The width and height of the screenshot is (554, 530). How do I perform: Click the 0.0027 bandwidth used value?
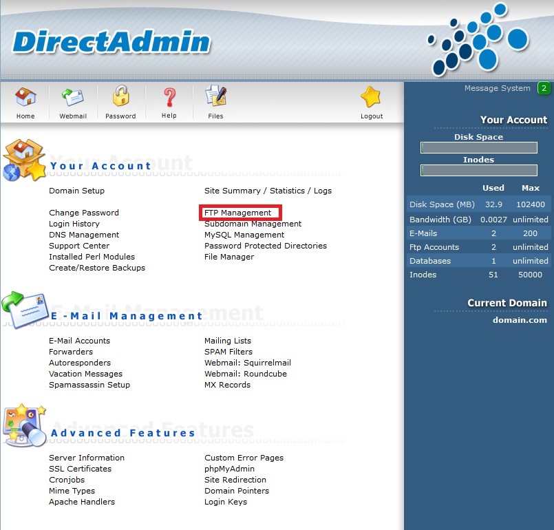(x=493, y=220)
